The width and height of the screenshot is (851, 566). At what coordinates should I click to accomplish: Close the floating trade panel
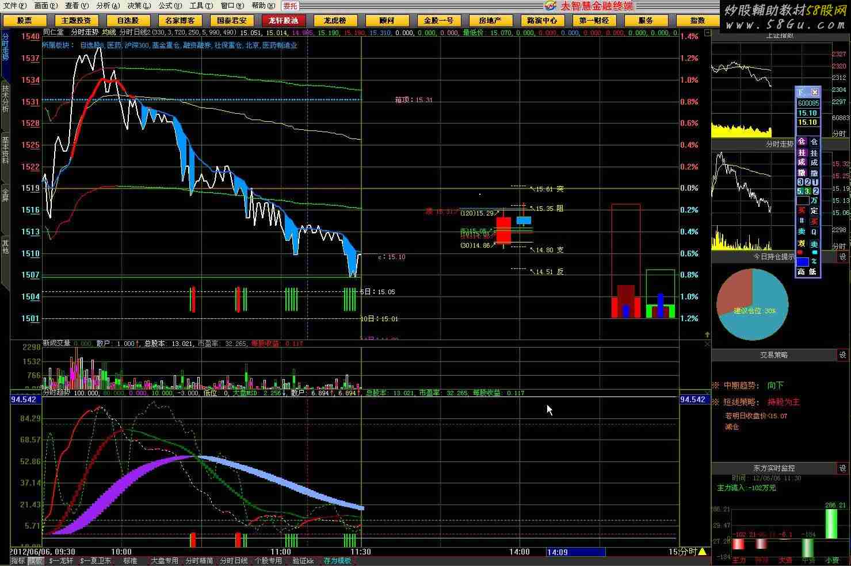[x=814, y=93]
